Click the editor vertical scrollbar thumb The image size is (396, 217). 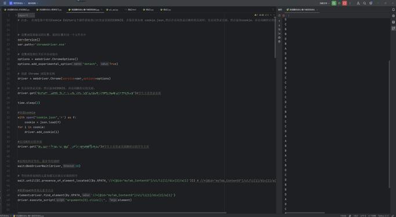point(275,38)
